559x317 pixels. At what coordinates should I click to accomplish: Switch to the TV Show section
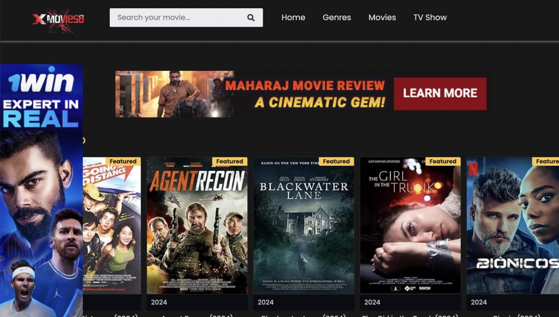[x=430, y=17]
